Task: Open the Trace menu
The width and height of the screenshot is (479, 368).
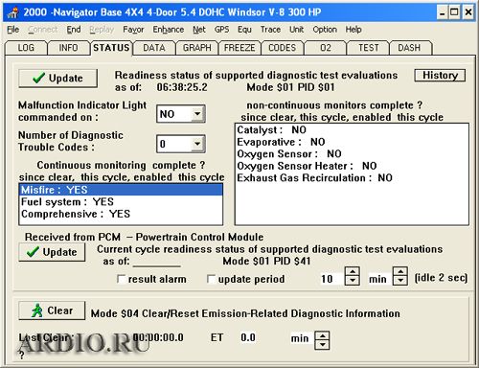Action: [270, 30]
